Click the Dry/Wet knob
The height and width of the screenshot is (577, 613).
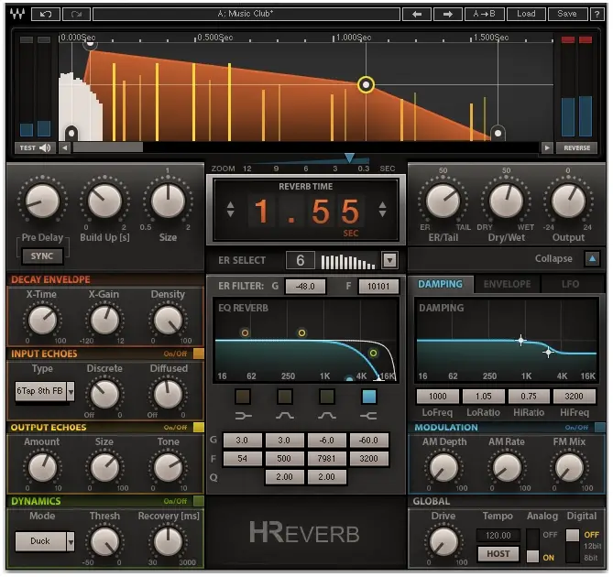tap(507, 201)
